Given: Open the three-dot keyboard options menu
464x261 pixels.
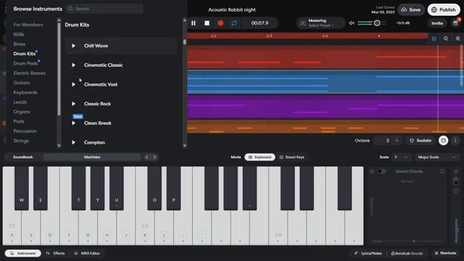Looking at the screenshot, I should coord(455,141).
